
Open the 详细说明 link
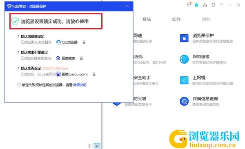80,85
